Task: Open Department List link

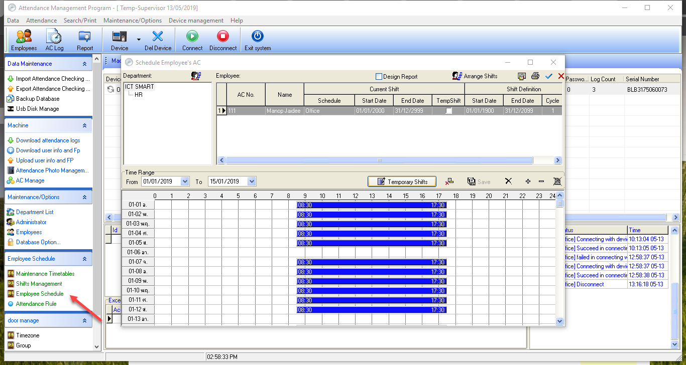Action: click(x=35, y=212)
